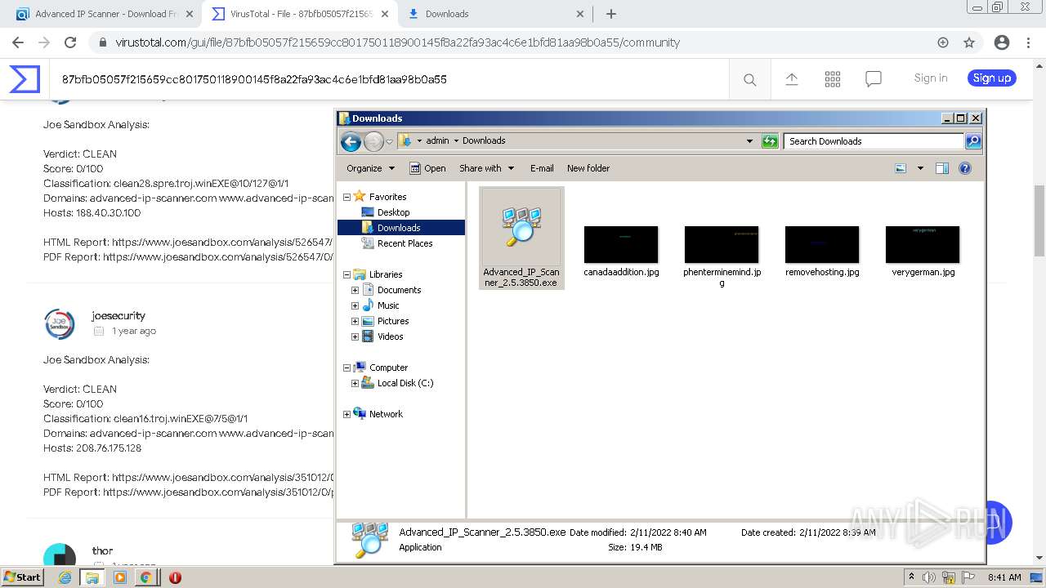The image size is (1046, 588).
Task: Open a new browser tab
Action: [x=610, y=14]
